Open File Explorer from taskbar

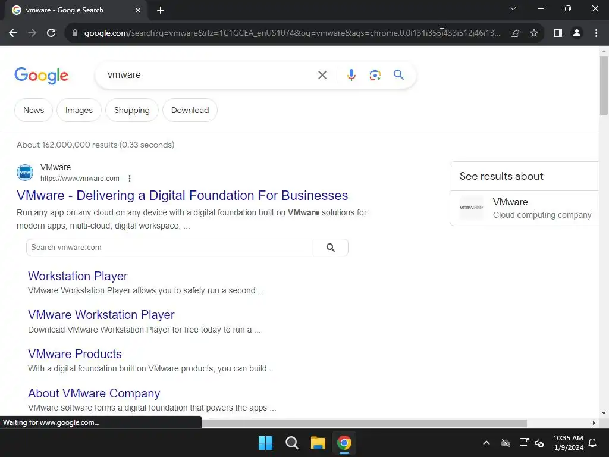pyautogui.click(x=318, y=443)
